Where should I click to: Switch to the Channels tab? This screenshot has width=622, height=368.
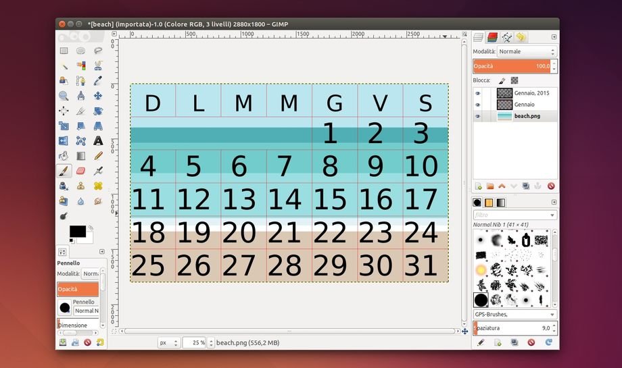point(492,37)
